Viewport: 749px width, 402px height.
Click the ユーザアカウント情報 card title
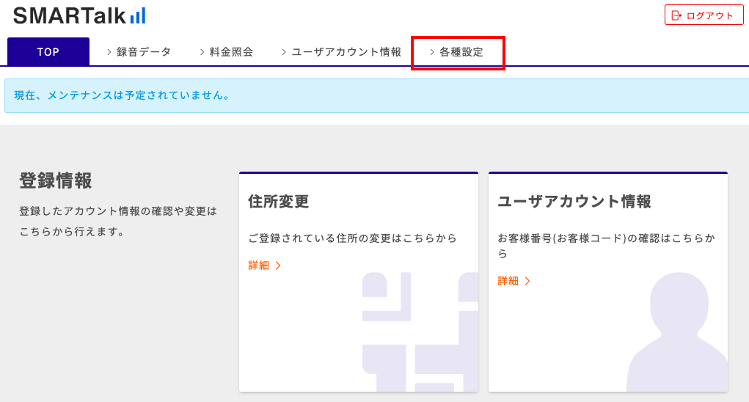(x=574, y=202)
